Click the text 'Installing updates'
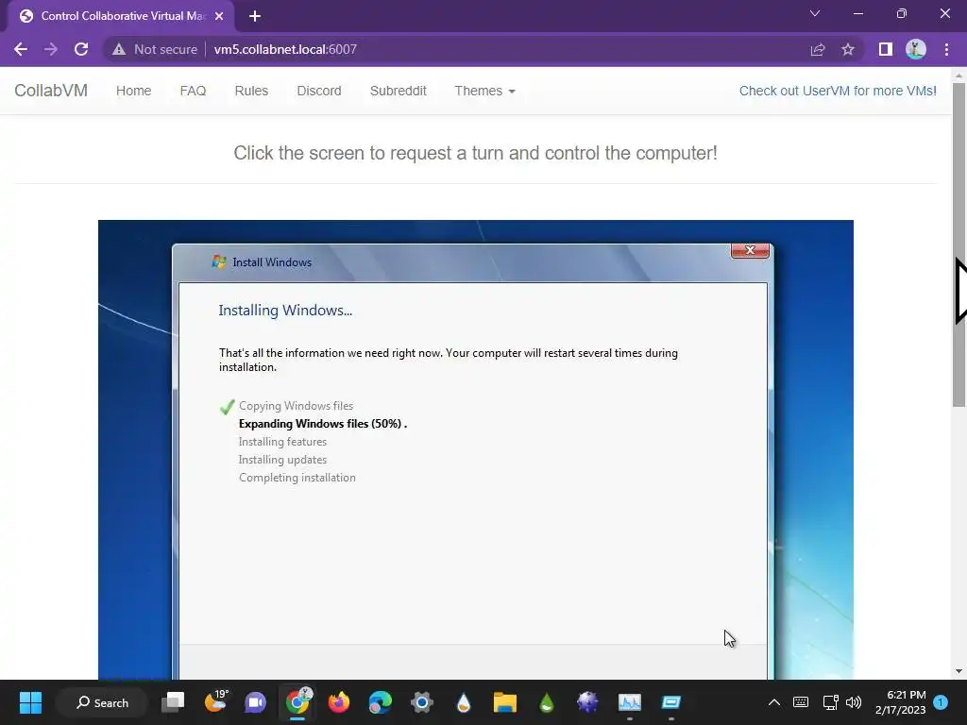Image resolution: width=967 pixels, height=725 pixels. click(x=282, y=460)
